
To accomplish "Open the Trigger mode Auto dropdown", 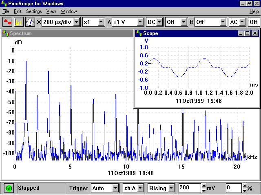I will (x=116, y=188).
